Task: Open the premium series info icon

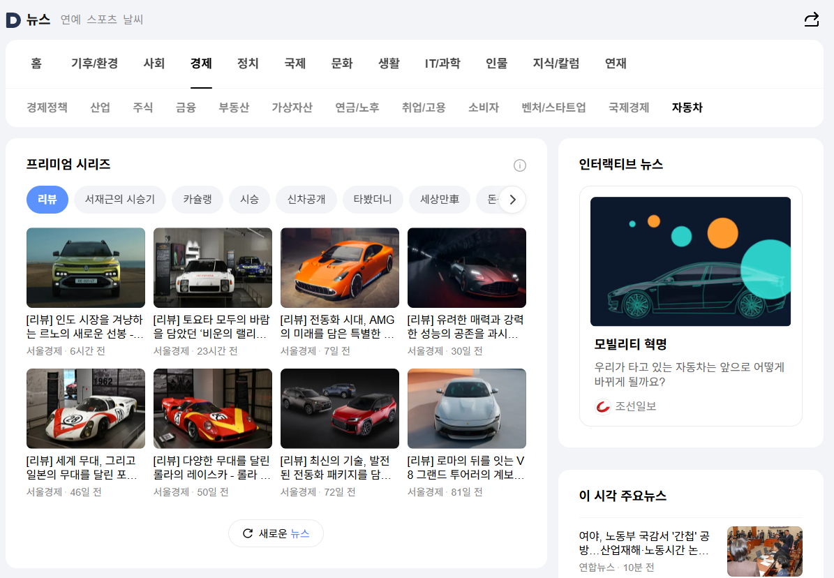Action: click(x=520, y=165)
